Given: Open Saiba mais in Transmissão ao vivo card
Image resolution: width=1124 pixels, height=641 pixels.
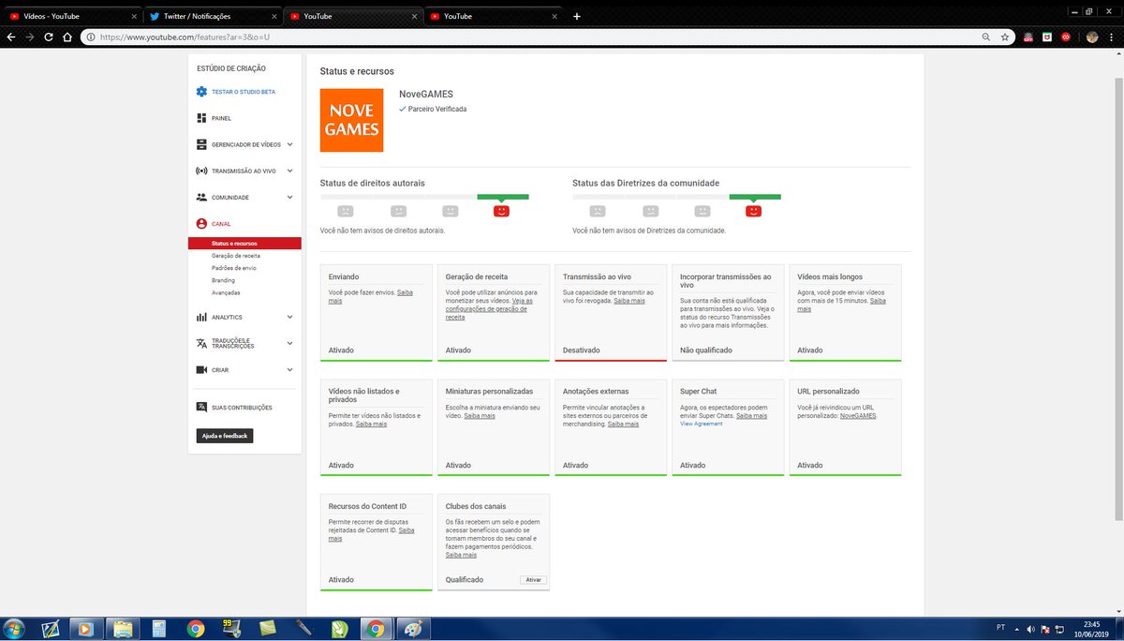Looking at the screenshot, I should pos(629,301).
